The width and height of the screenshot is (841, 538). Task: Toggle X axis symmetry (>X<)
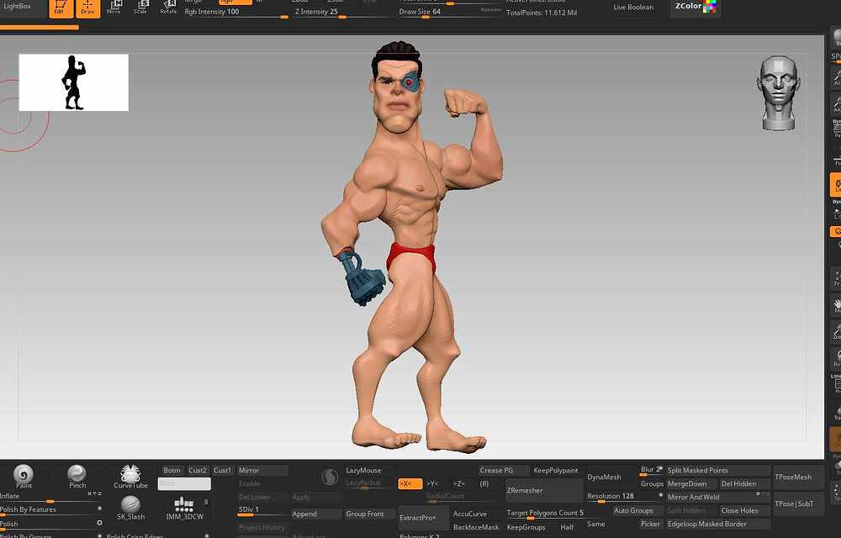tap(410, 484)
